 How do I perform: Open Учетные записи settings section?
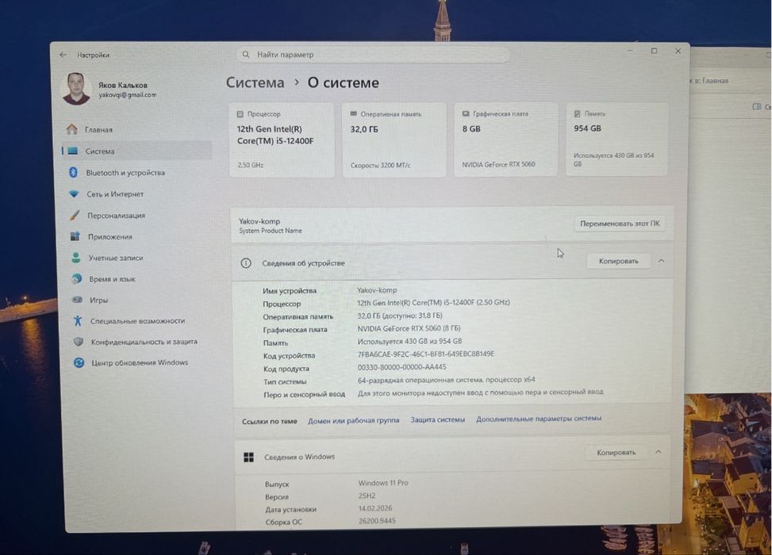click(x=140, y=258)
